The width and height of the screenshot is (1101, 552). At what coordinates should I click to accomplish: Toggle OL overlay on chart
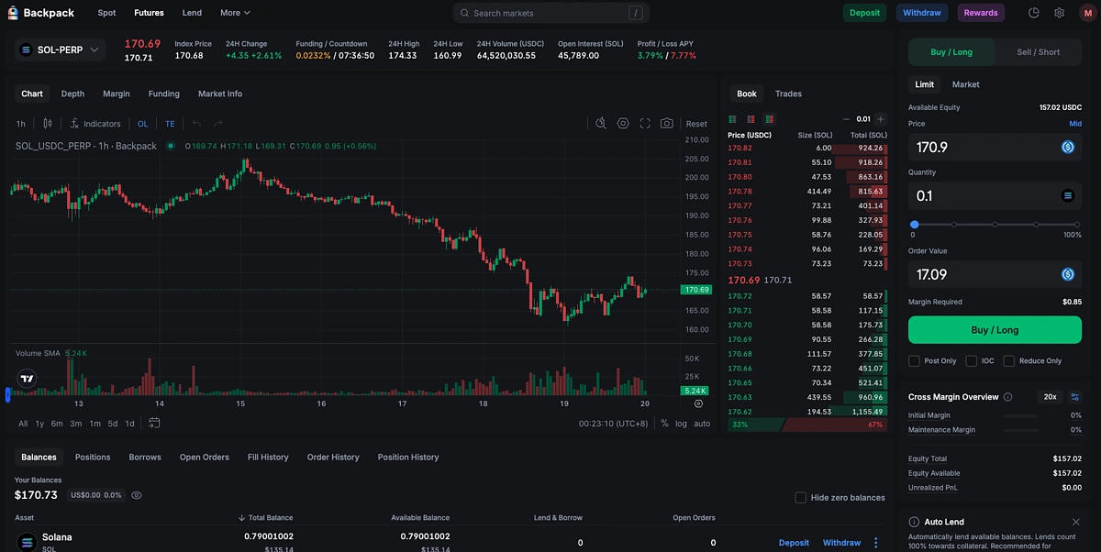click(142, 124)
